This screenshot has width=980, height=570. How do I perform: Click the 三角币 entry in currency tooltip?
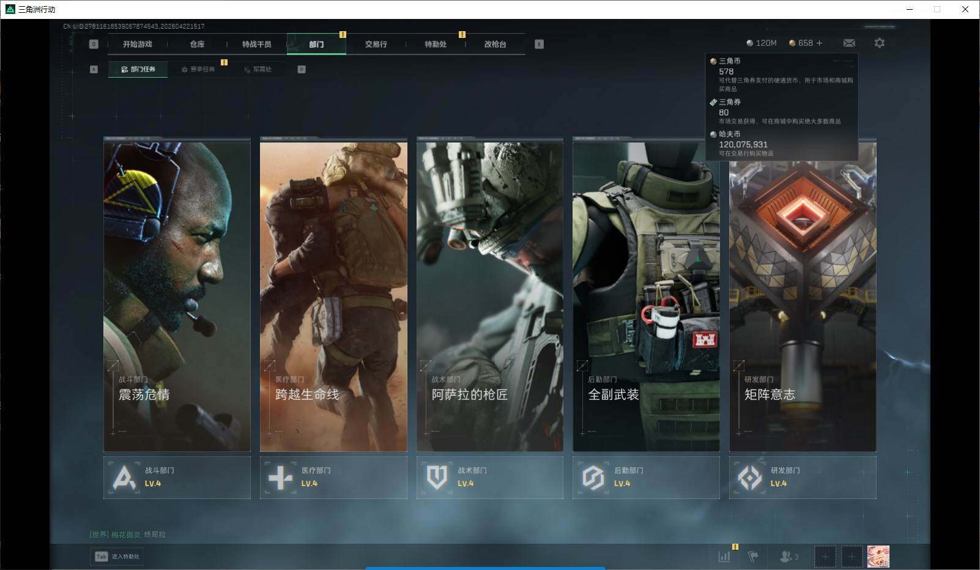coord(782,75)
